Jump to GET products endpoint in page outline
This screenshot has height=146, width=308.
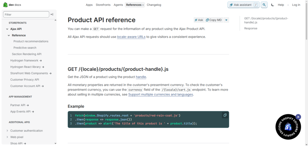pyautogui.click(x=266, y=20)
